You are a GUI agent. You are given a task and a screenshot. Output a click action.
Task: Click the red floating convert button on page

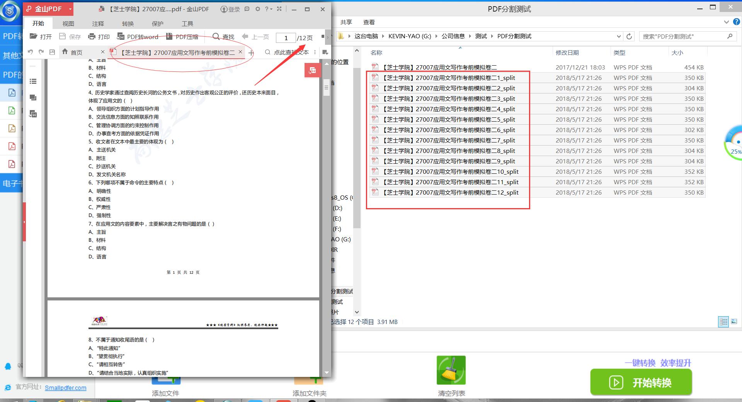click(x=312, y=70)
